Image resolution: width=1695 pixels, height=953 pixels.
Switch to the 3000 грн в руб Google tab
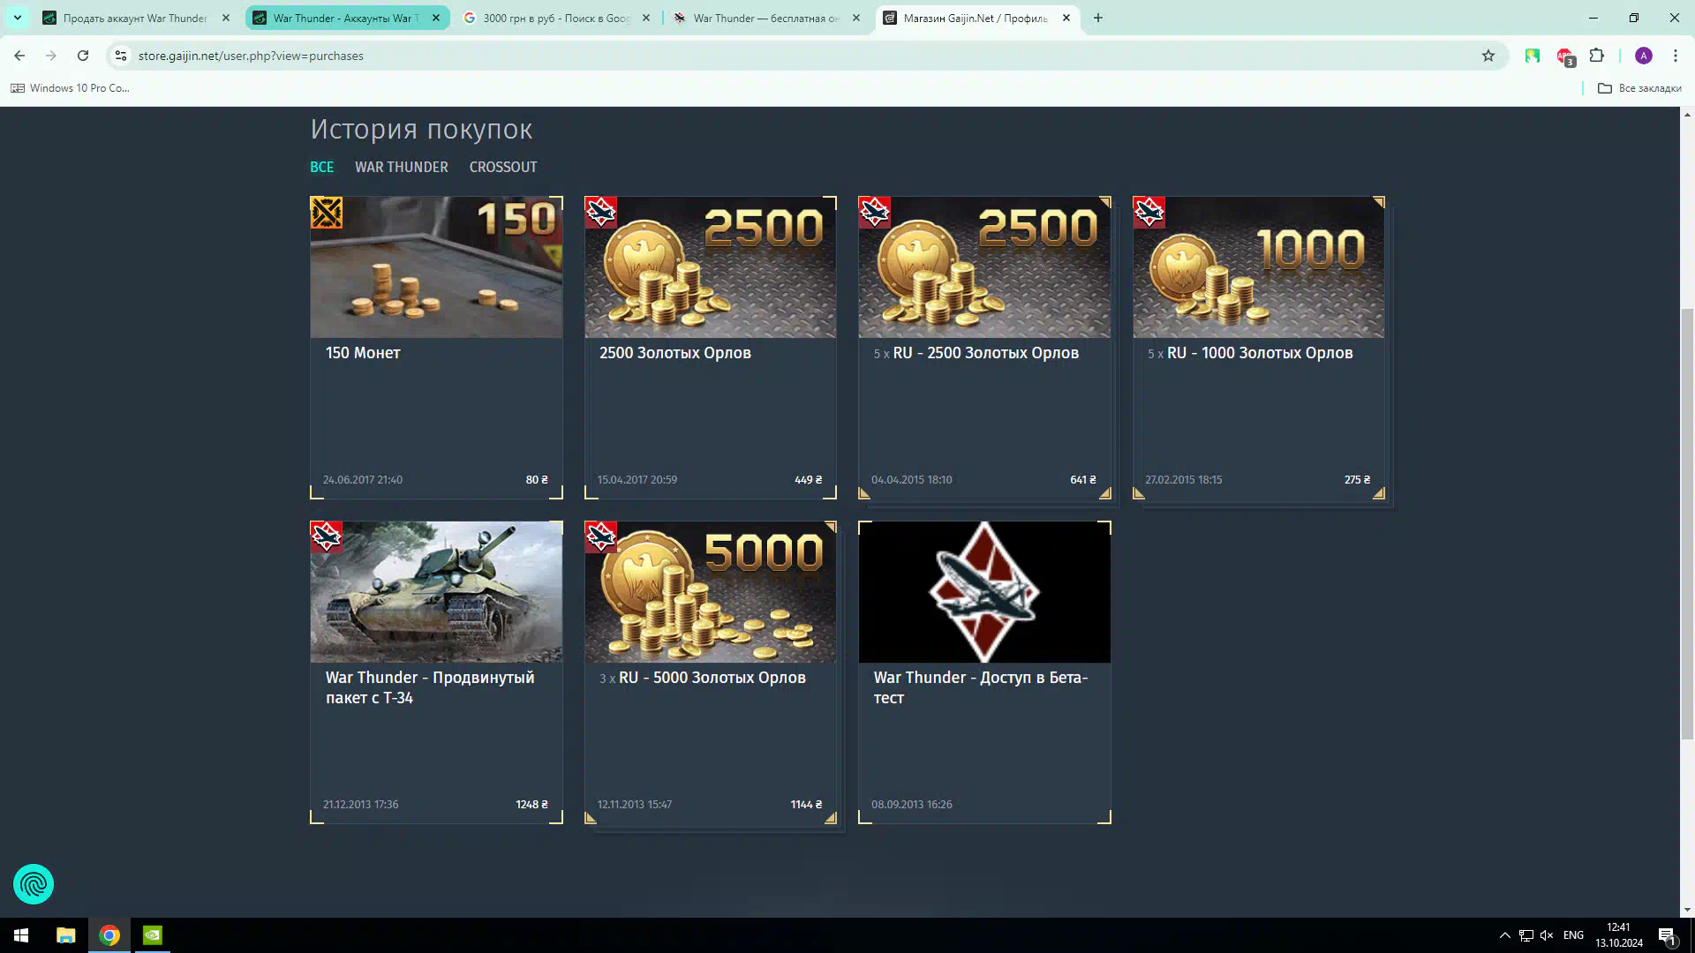point(556,18)
